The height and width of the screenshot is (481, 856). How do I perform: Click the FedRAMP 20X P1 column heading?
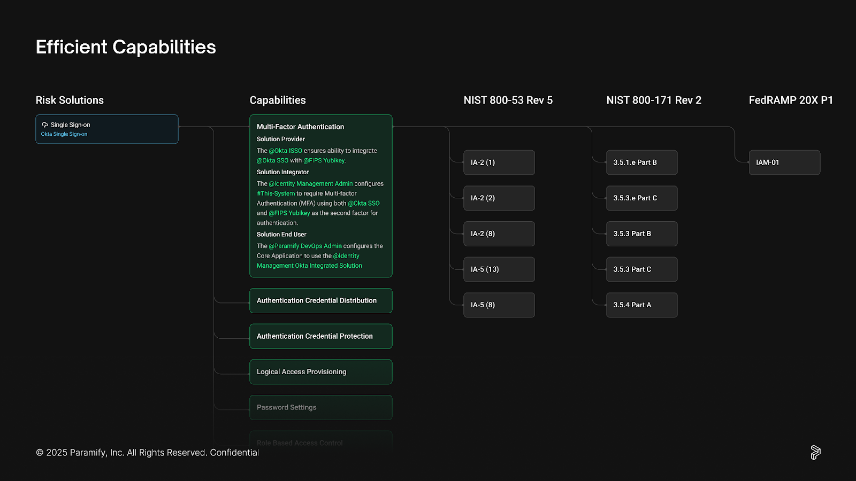791,100
